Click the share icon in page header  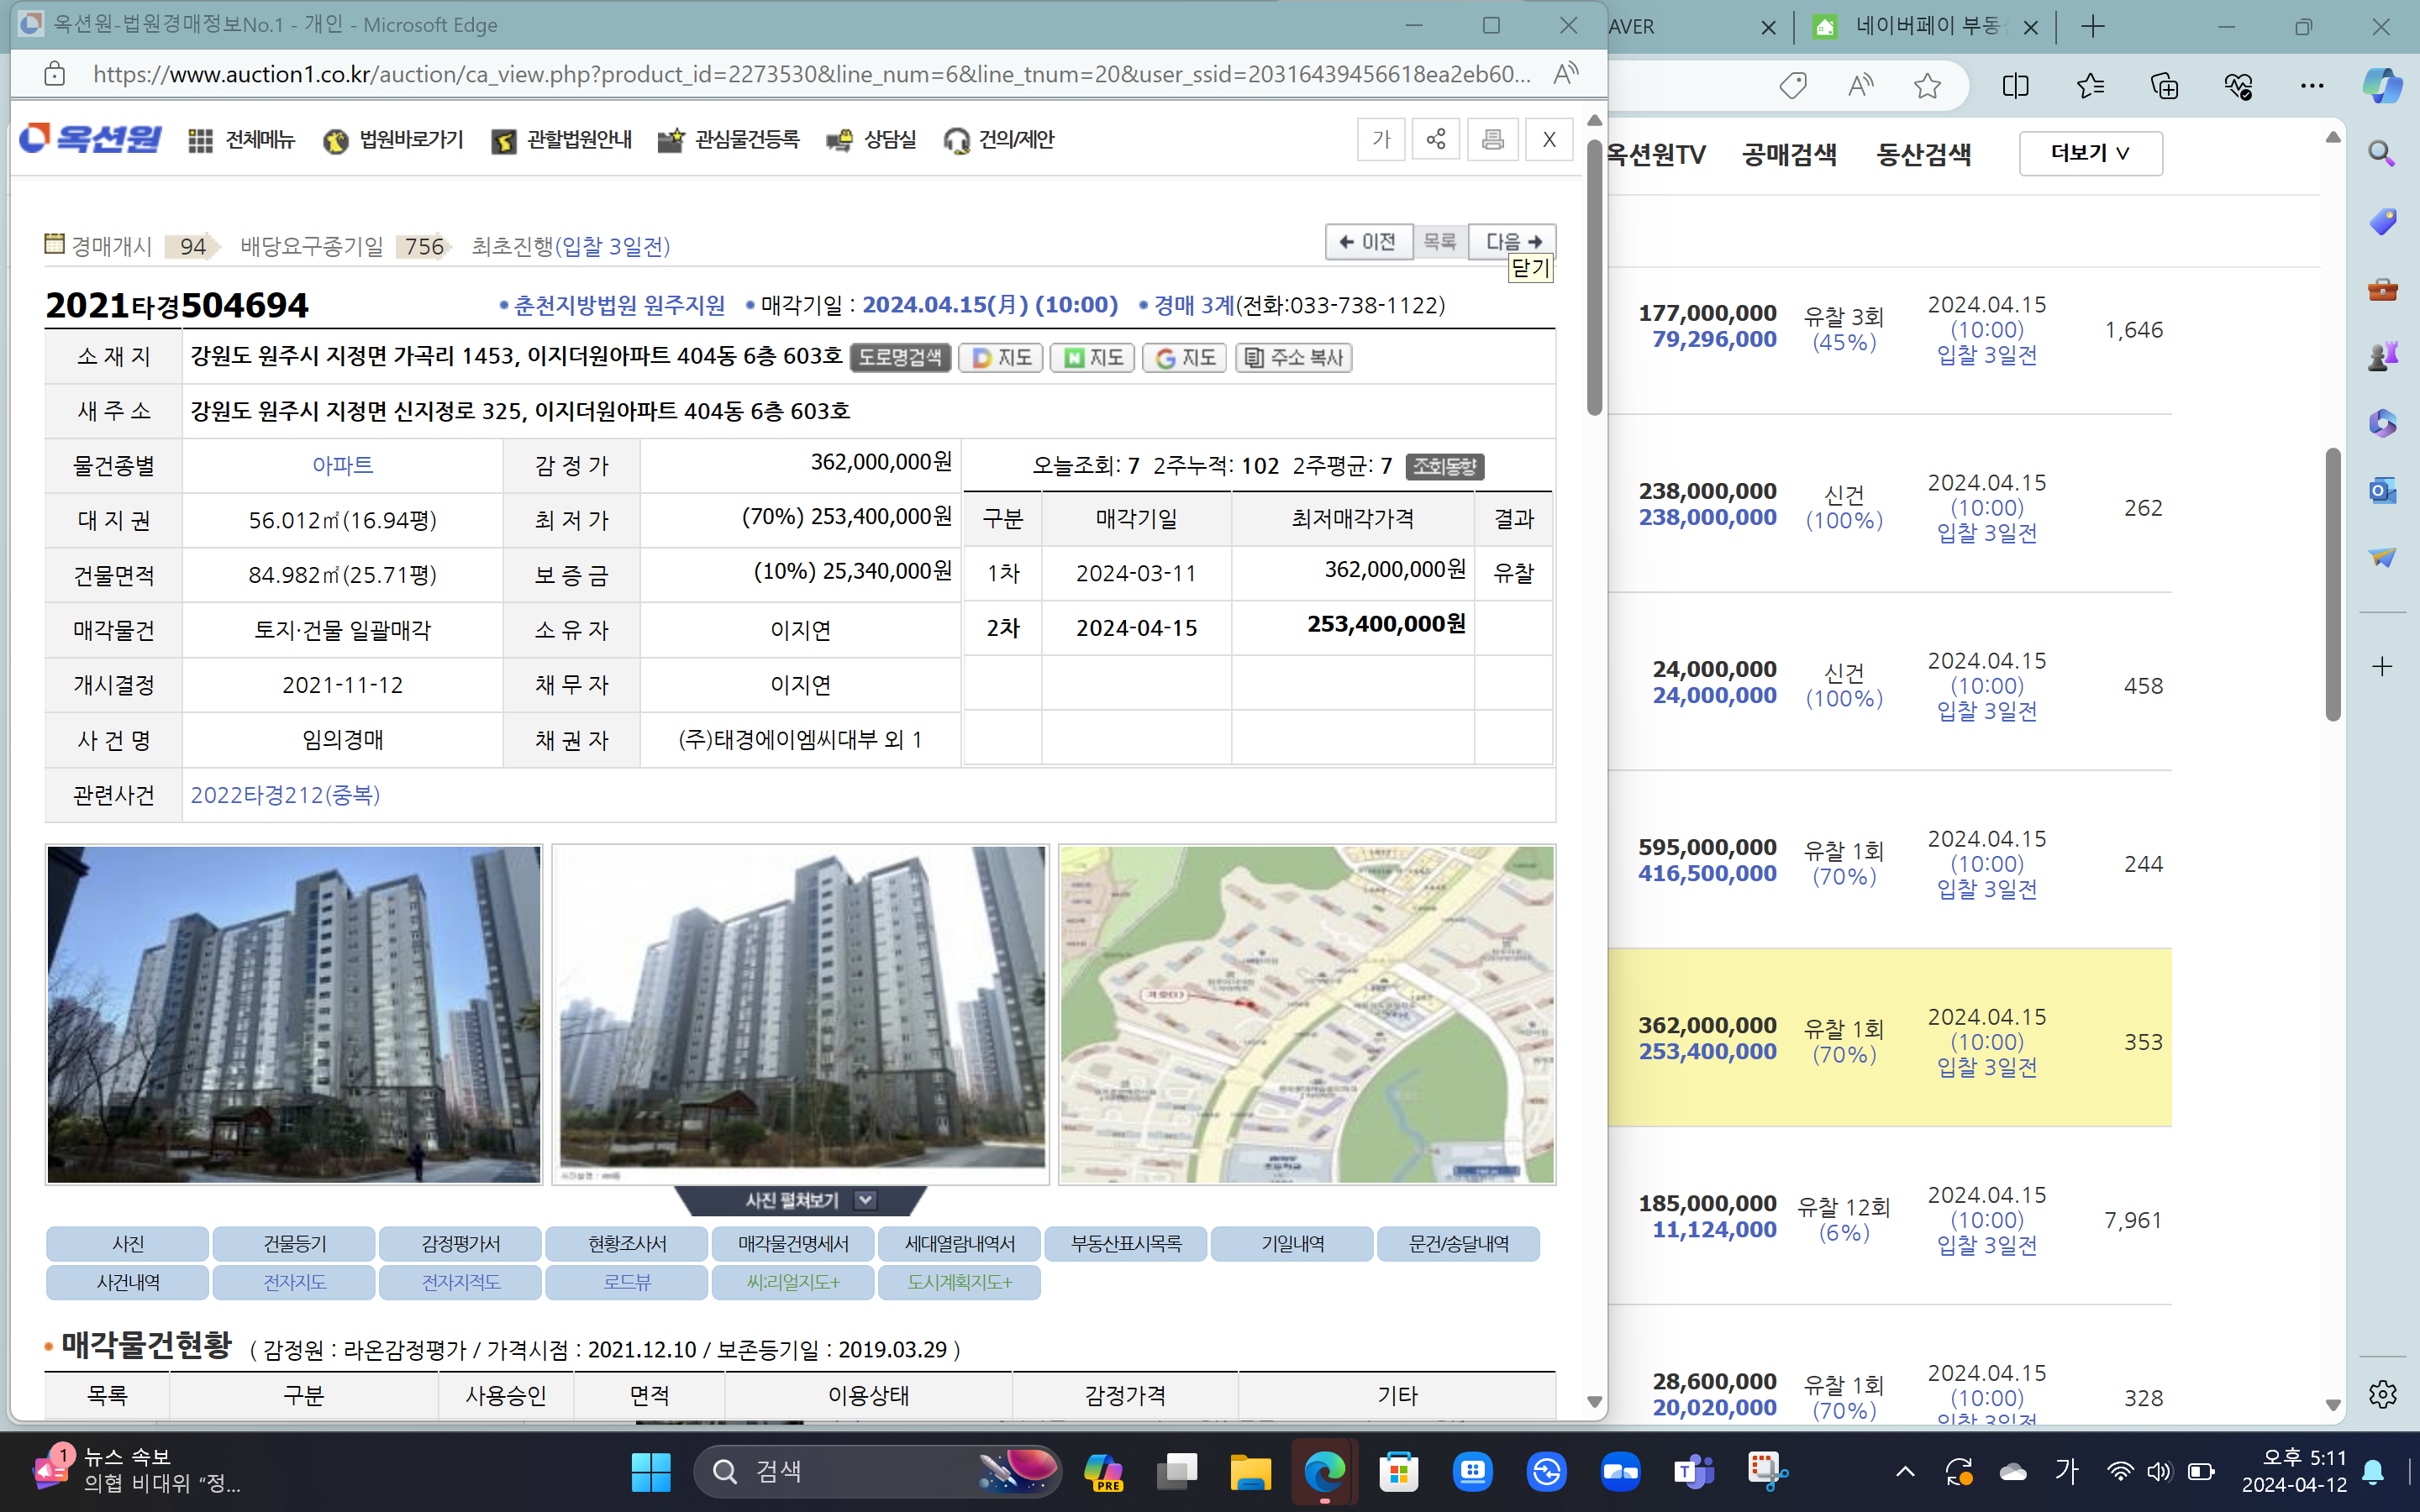click(1436, 139)
